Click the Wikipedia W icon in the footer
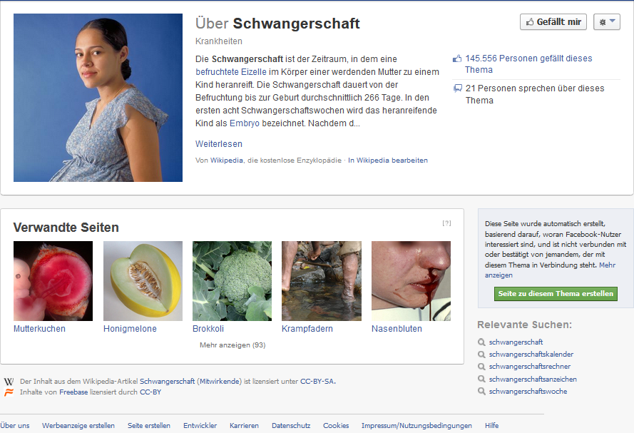 coord(9,381)
